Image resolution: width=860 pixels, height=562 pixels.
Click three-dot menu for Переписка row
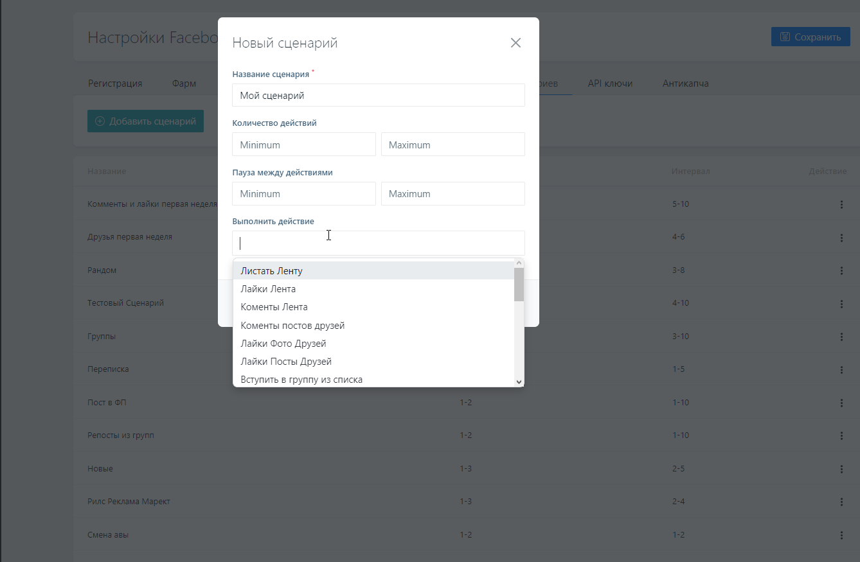pos(841,370)
